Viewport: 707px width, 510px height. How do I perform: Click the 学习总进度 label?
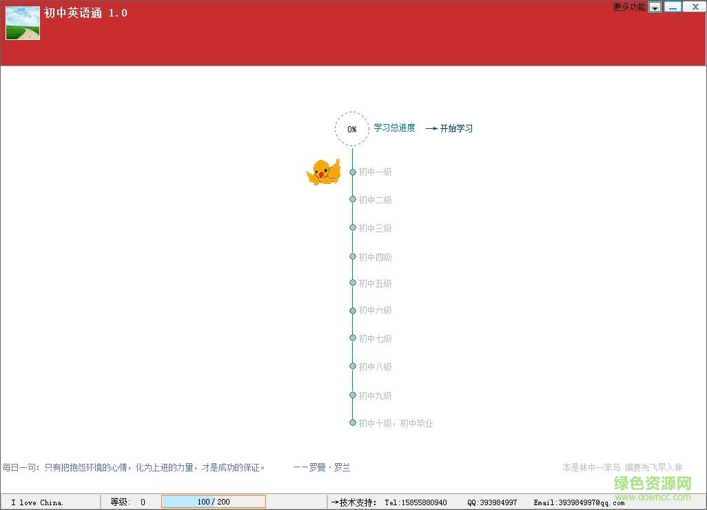pyautogui.click(x=395, y=128)
